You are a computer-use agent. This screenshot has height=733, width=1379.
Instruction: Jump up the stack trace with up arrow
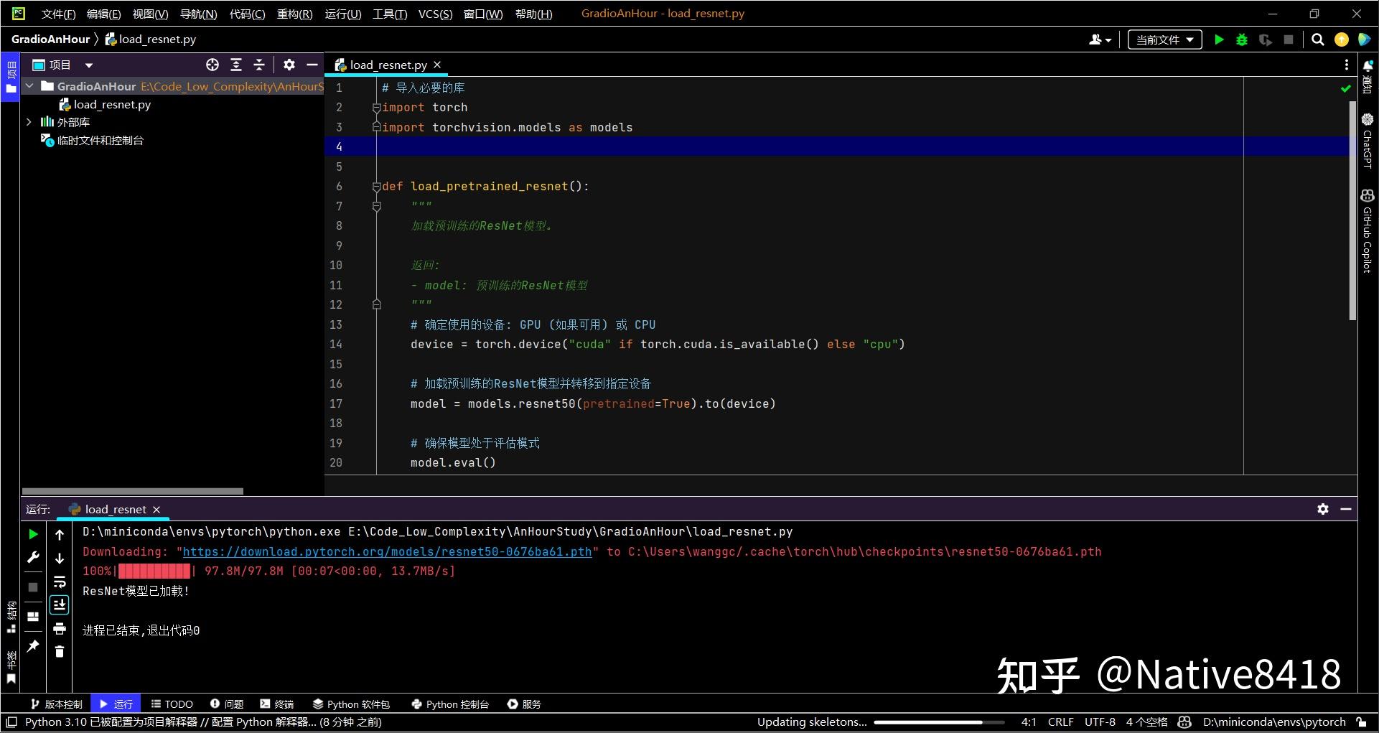[x=60, y=534]
